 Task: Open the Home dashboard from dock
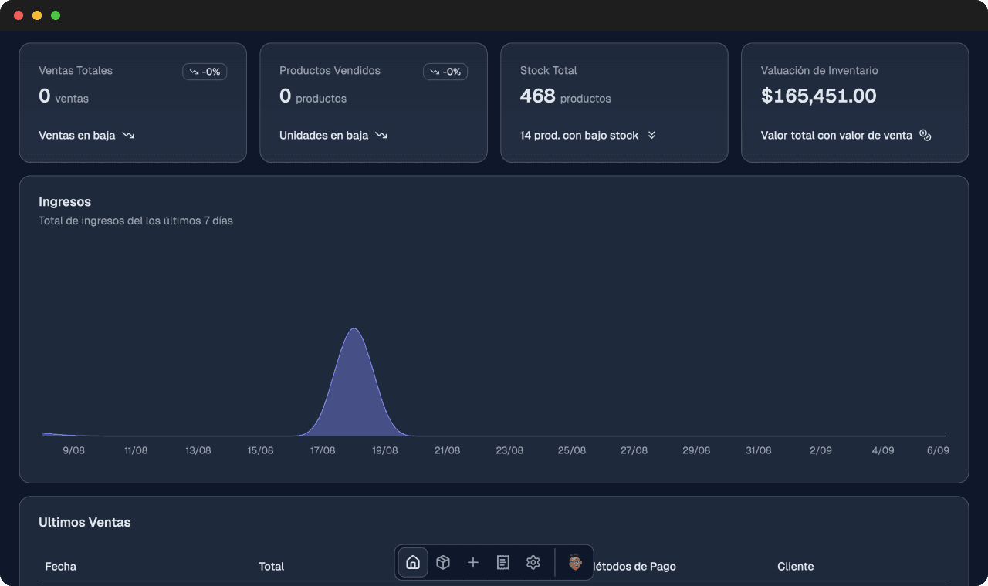[413, 562]
